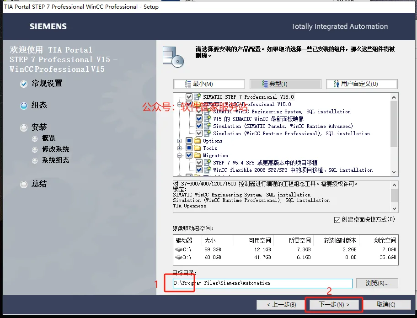Click the Migration folder icon
The image size is (417, 318).
pyautogui.click(x=198, y=155)
